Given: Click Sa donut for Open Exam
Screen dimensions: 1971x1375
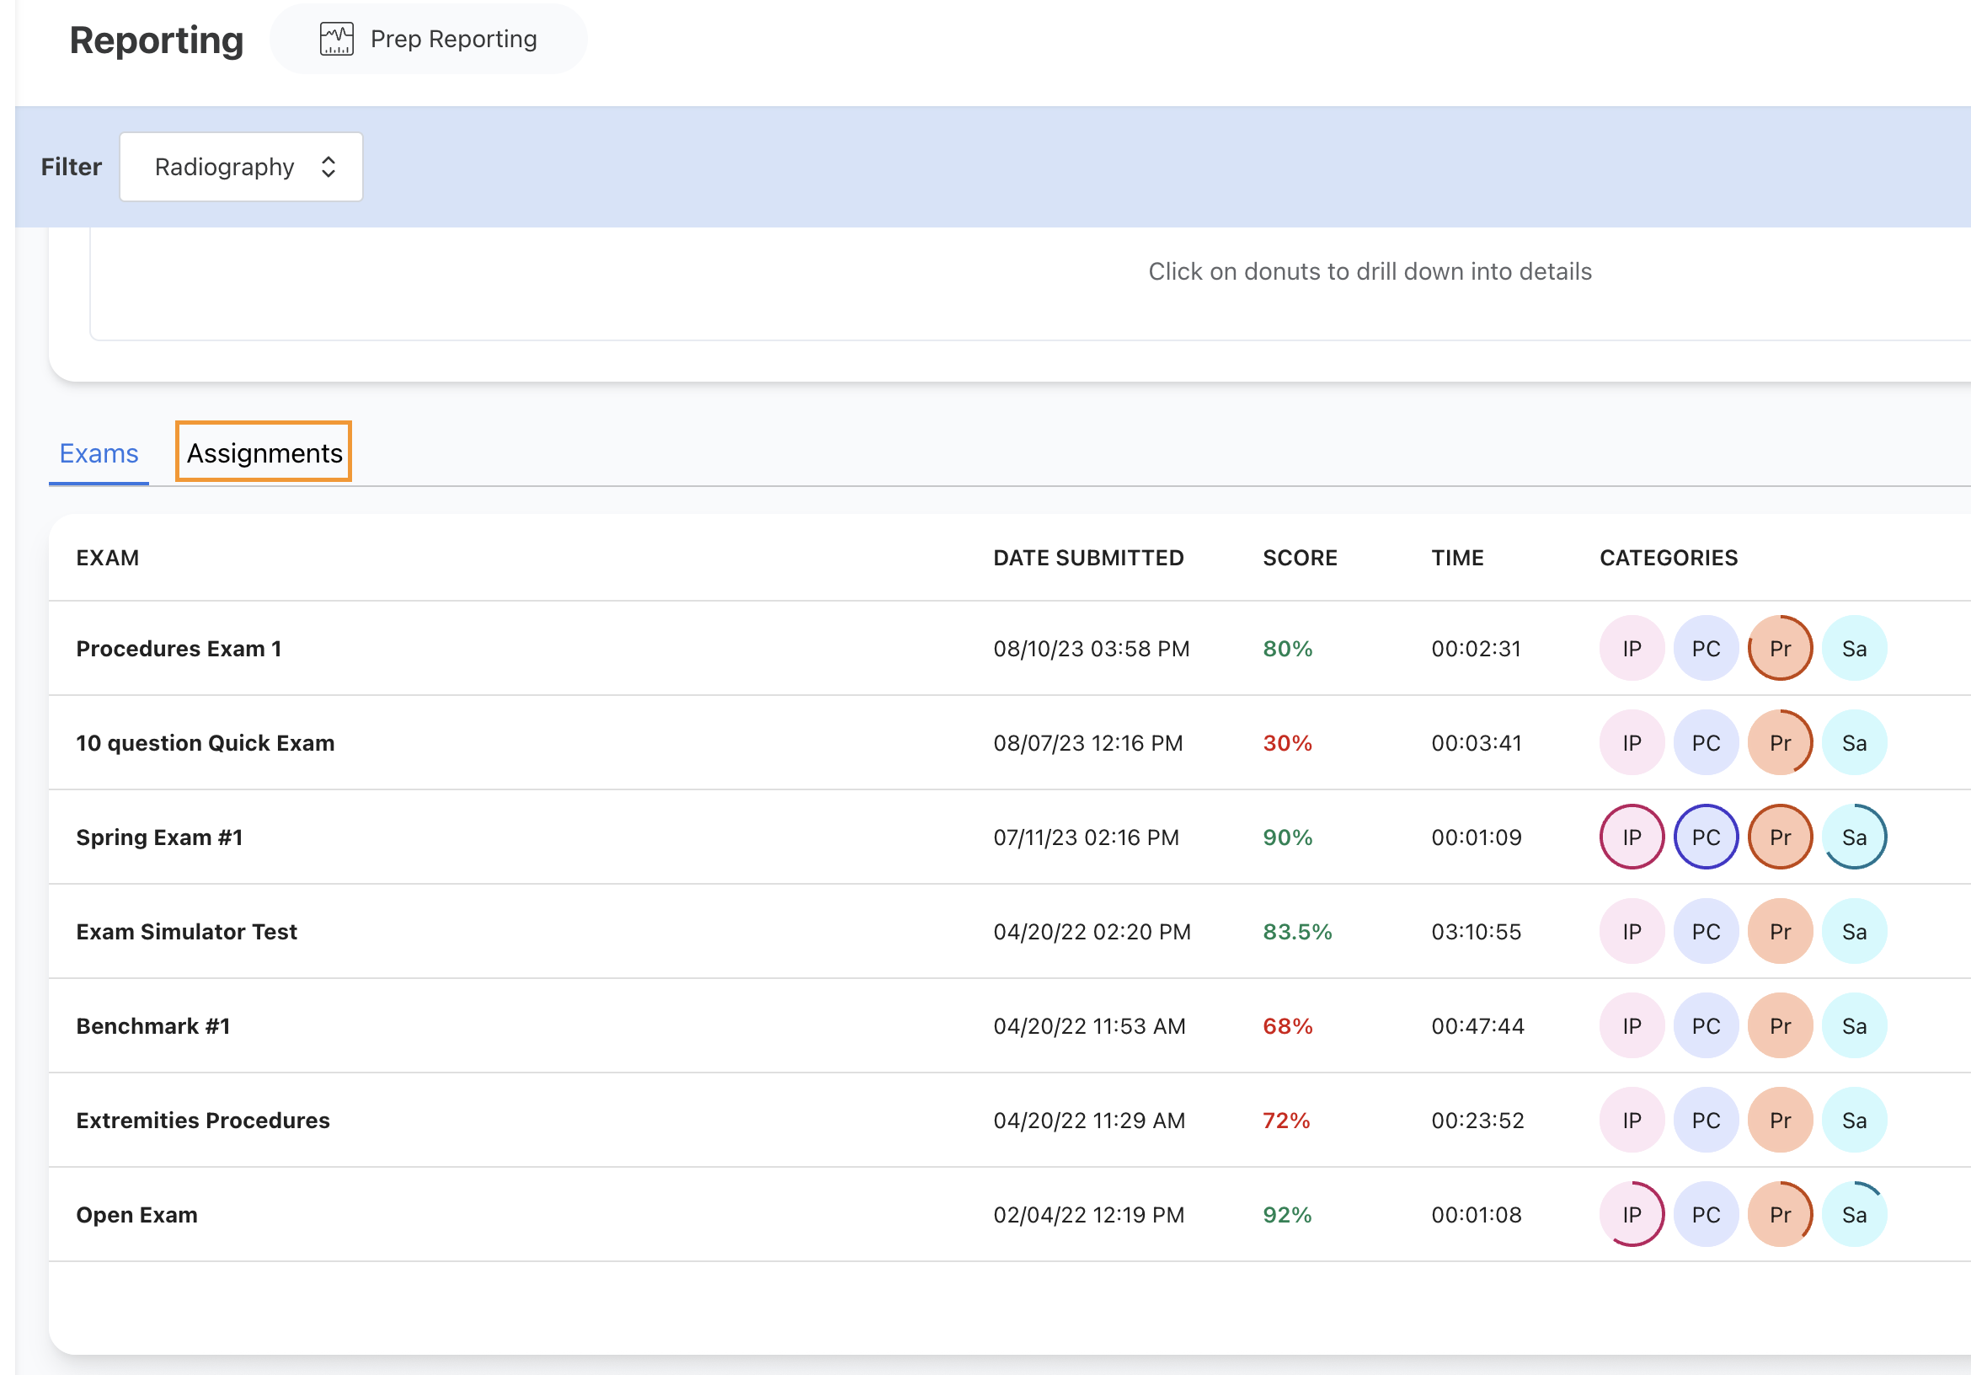Looking at the screenshot, I should click(x=1853, y=1214).
